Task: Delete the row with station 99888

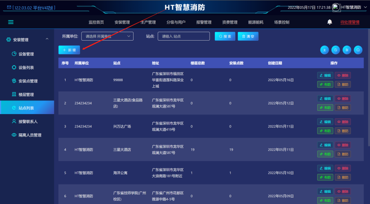Action: 343,75
